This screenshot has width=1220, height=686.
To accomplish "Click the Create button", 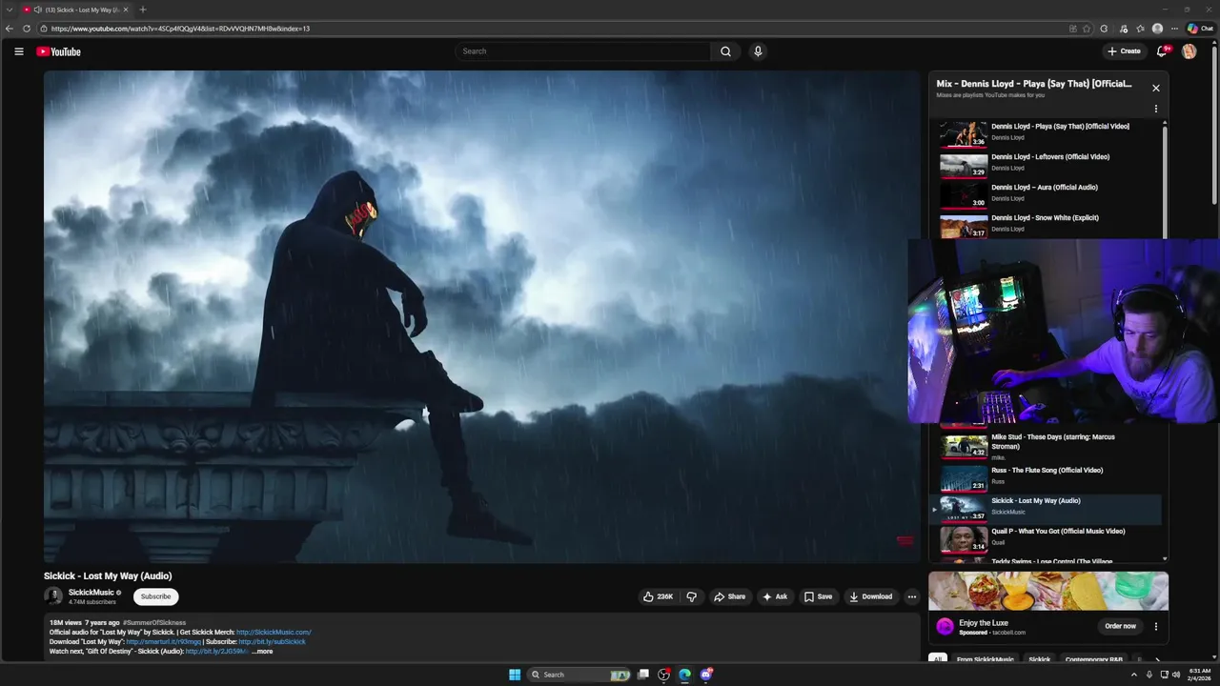I will 1124,51.
